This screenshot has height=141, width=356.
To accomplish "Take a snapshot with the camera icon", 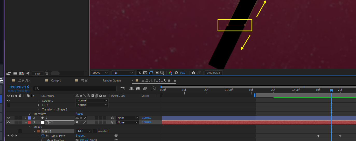I will pyautogui.click(x=193, y=73).
